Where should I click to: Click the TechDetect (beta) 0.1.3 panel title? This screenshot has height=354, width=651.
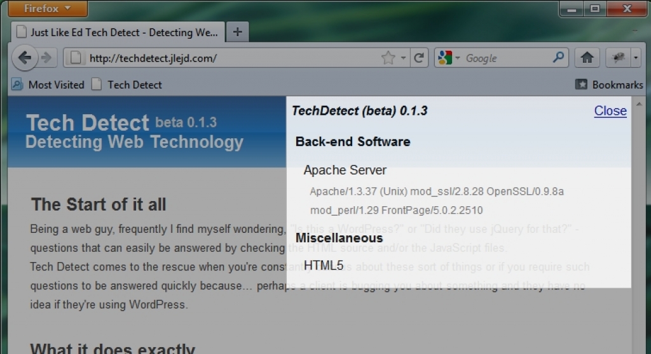(x=360, y=110)
